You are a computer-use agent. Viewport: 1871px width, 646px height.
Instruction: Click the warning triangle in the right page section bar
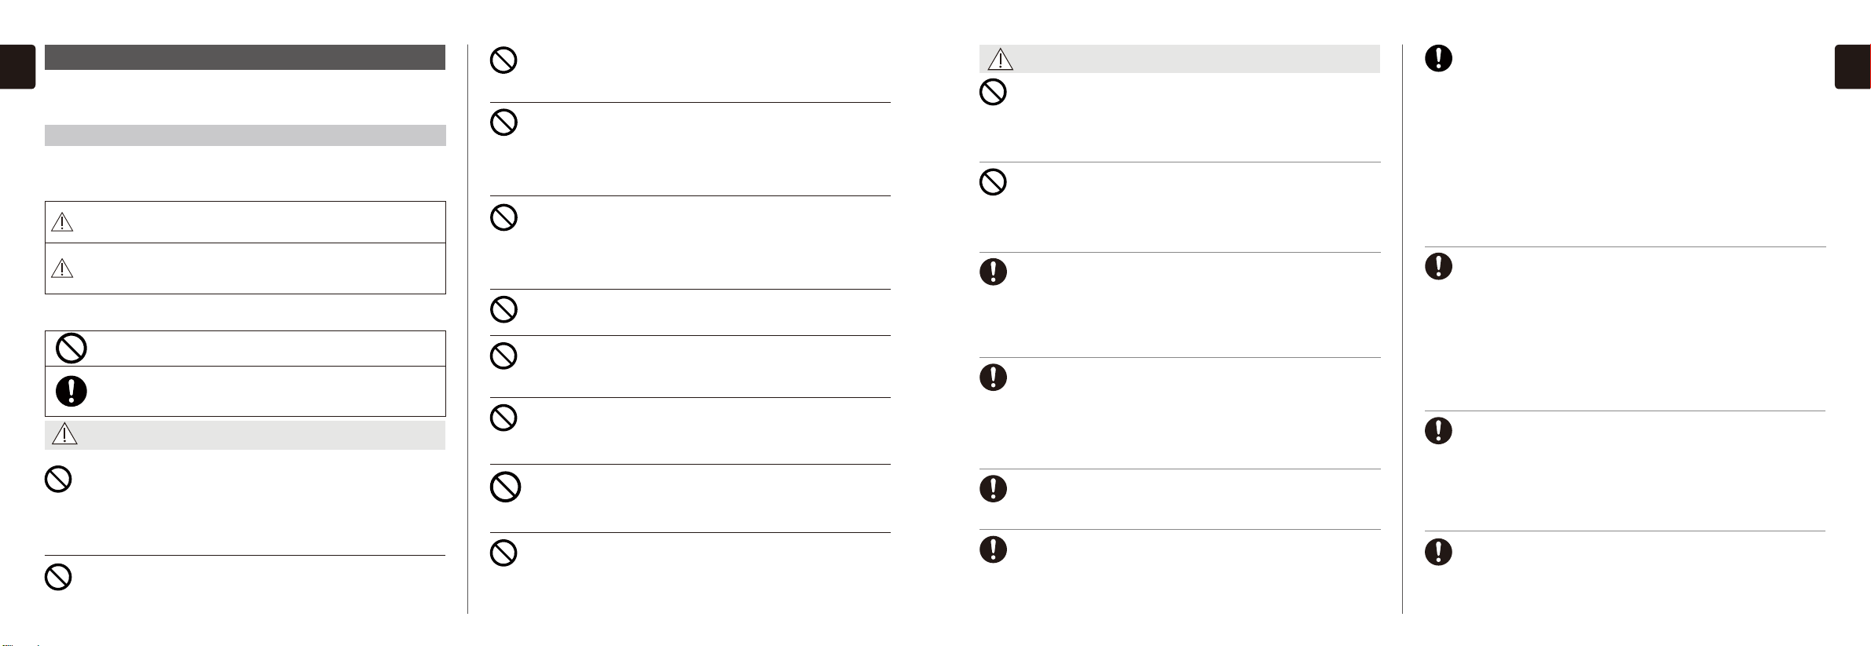1000,59
